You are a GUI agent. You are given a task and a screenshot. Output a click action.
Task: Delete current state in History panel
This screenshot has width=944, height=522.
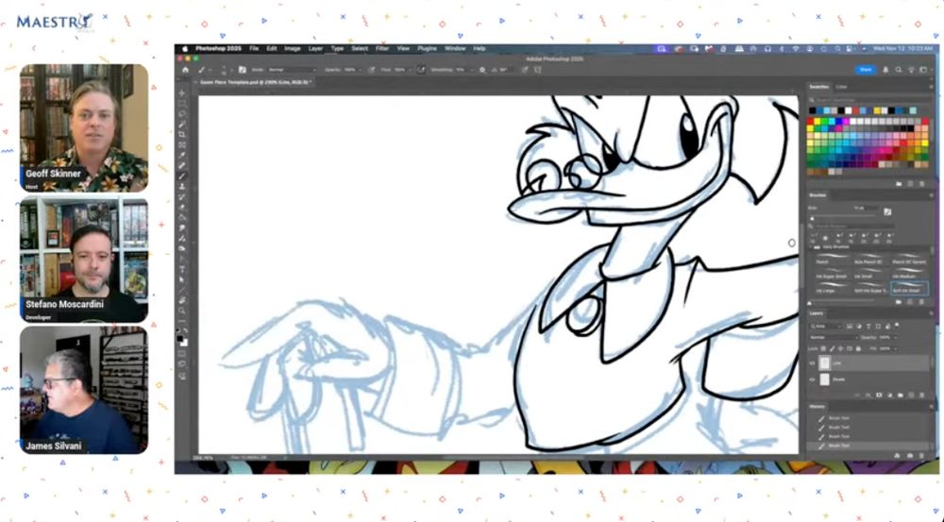(x=921, y=456)
